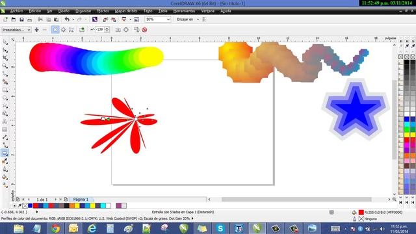
Task: Select the Polygon tool
Action: click(x=5, y=106)
